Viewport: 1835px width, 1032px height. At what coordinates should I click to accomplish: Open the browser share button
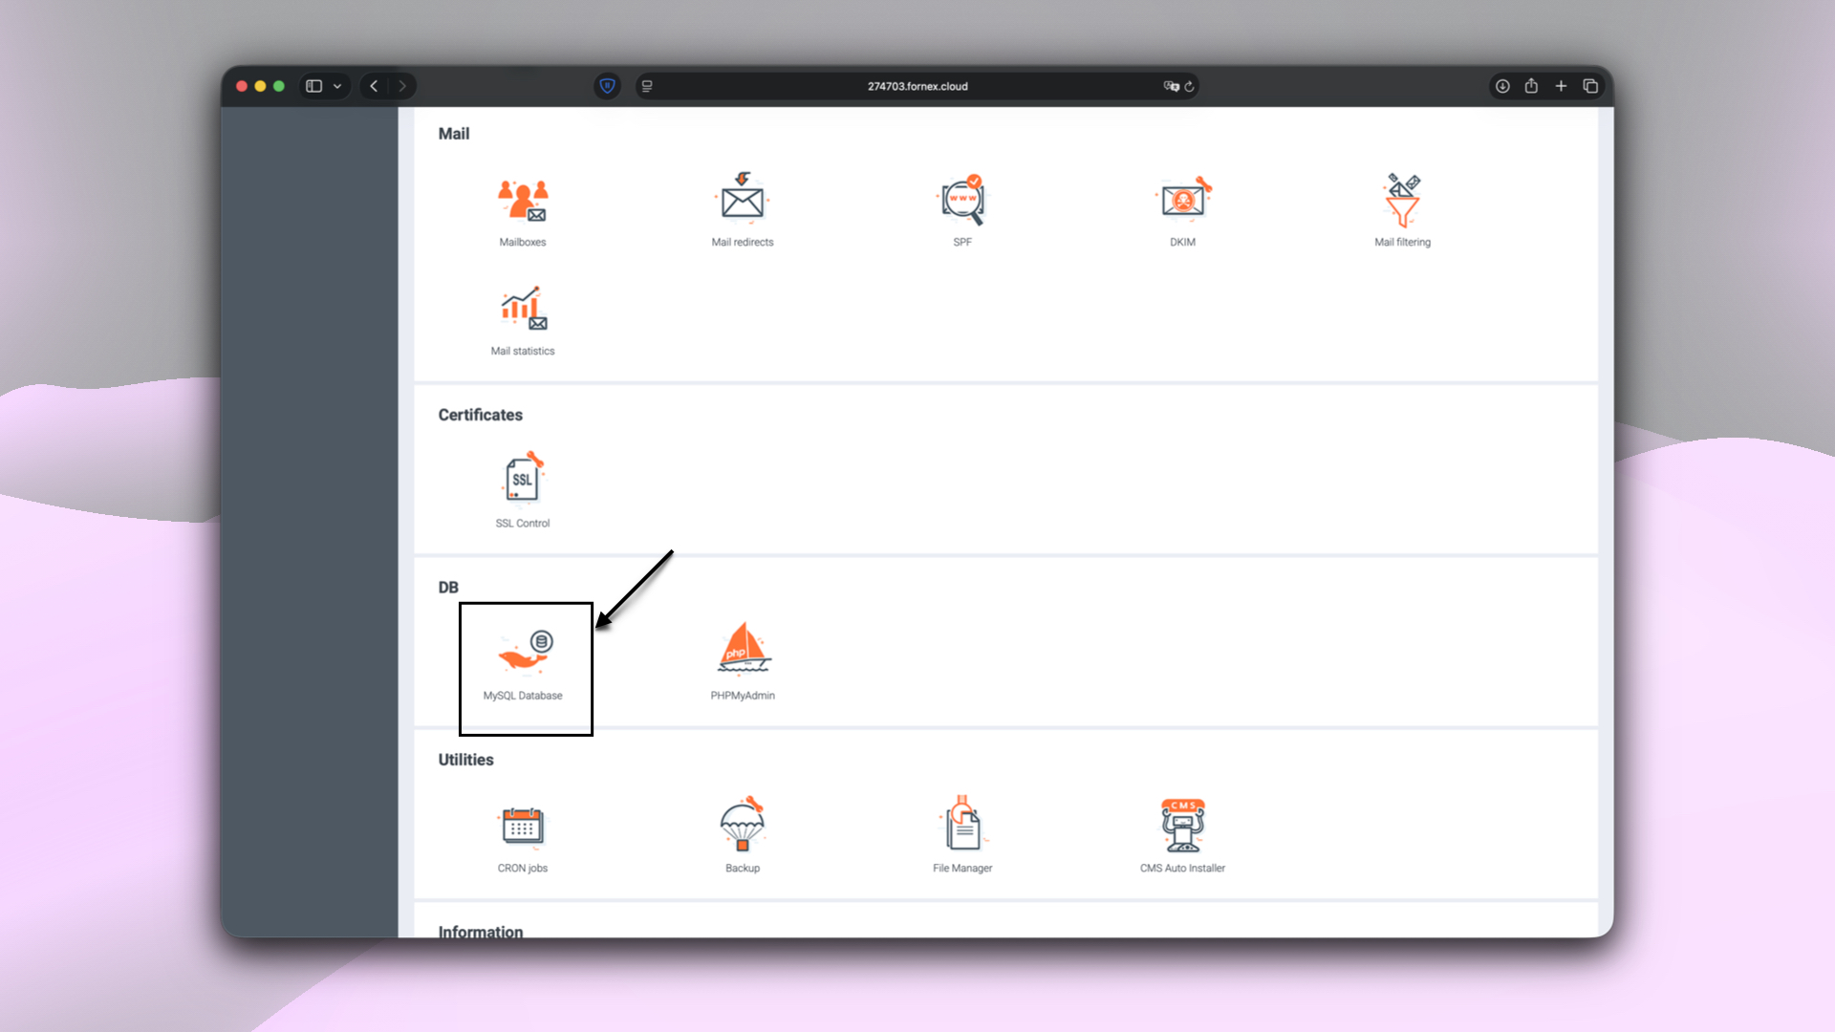[x=1531, y=86]
